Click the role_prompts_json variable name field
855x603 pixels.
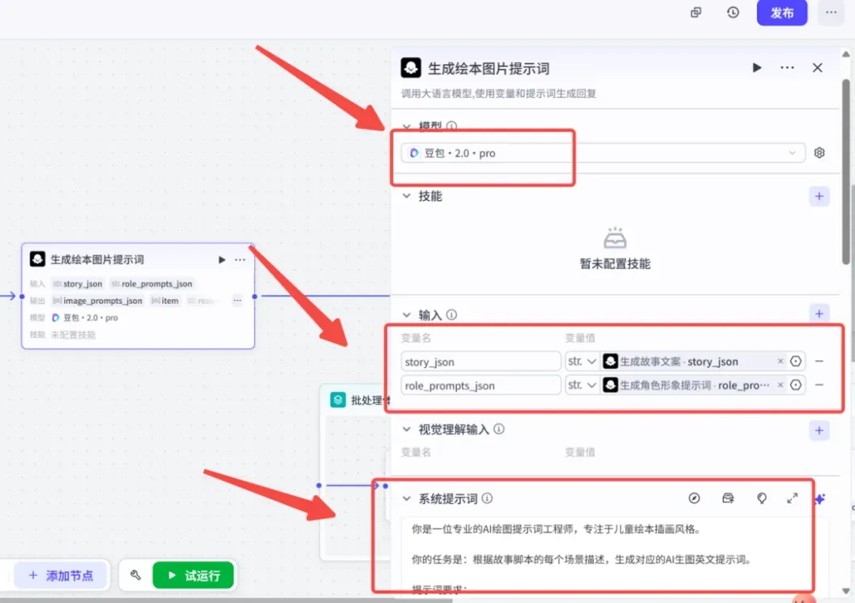pos(481,385)
